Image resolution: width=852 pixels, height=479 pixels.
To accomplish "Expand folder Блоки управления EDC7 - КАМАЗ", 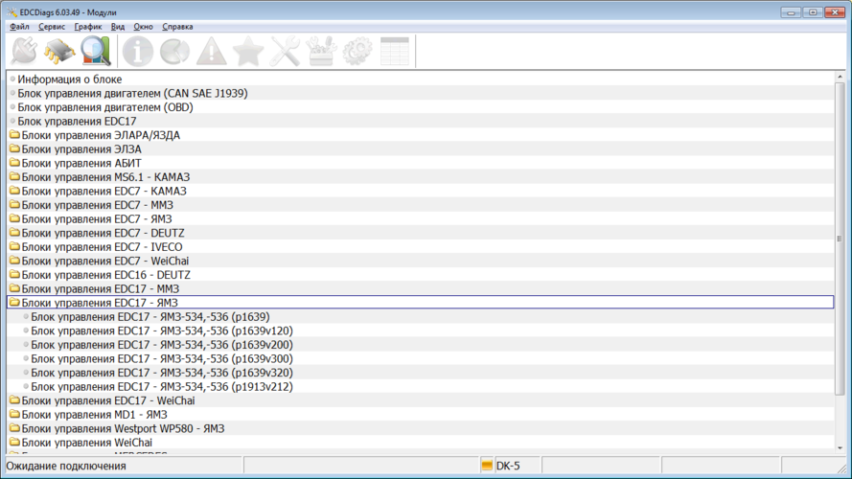I will [x=420, y=192].
